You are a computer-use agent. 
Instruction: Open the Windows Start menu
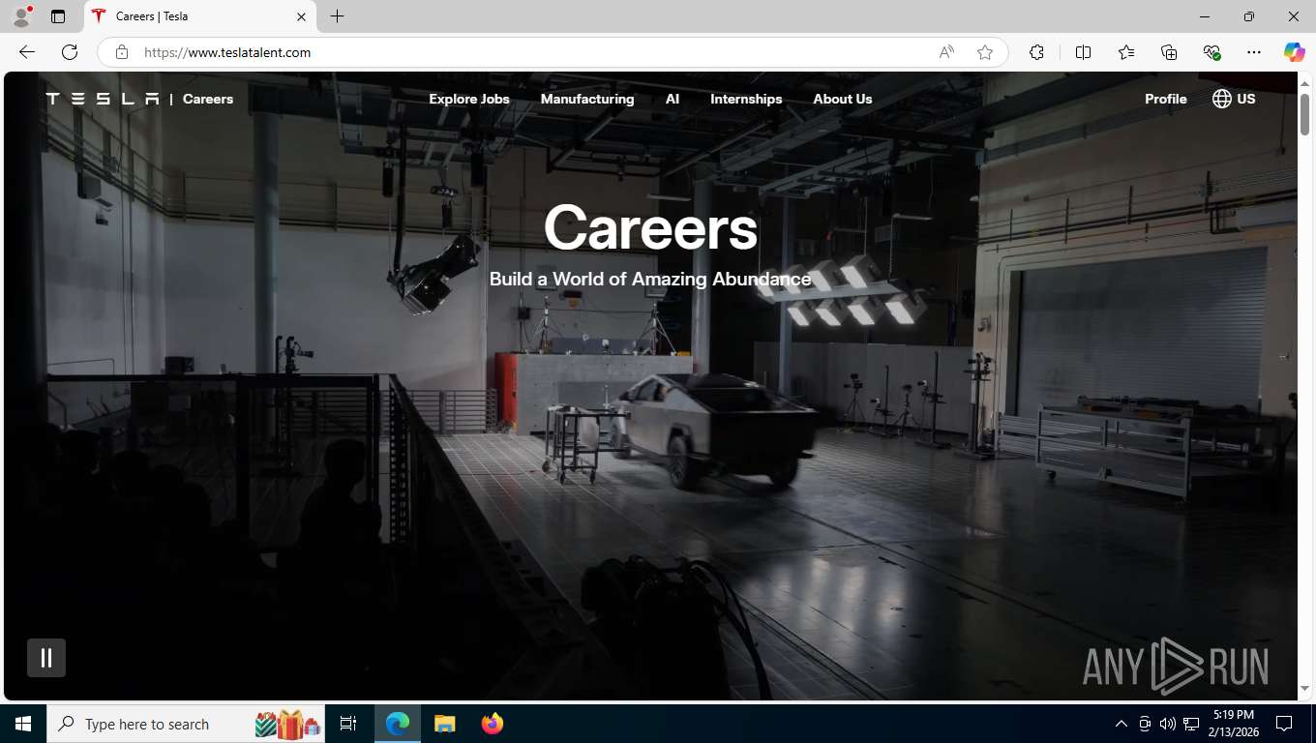tap(23, 724)
